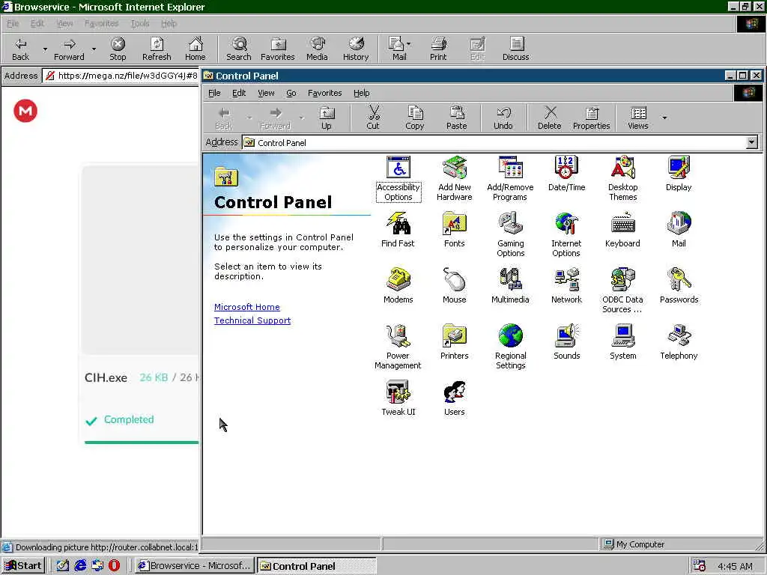Open the Modems icon
The height and width of the screenshot is (575, 767).
(398, 286)
